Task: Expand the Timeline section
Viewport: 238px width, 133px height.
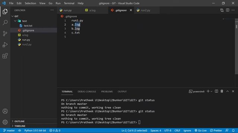Action: (x=34, y=126)
